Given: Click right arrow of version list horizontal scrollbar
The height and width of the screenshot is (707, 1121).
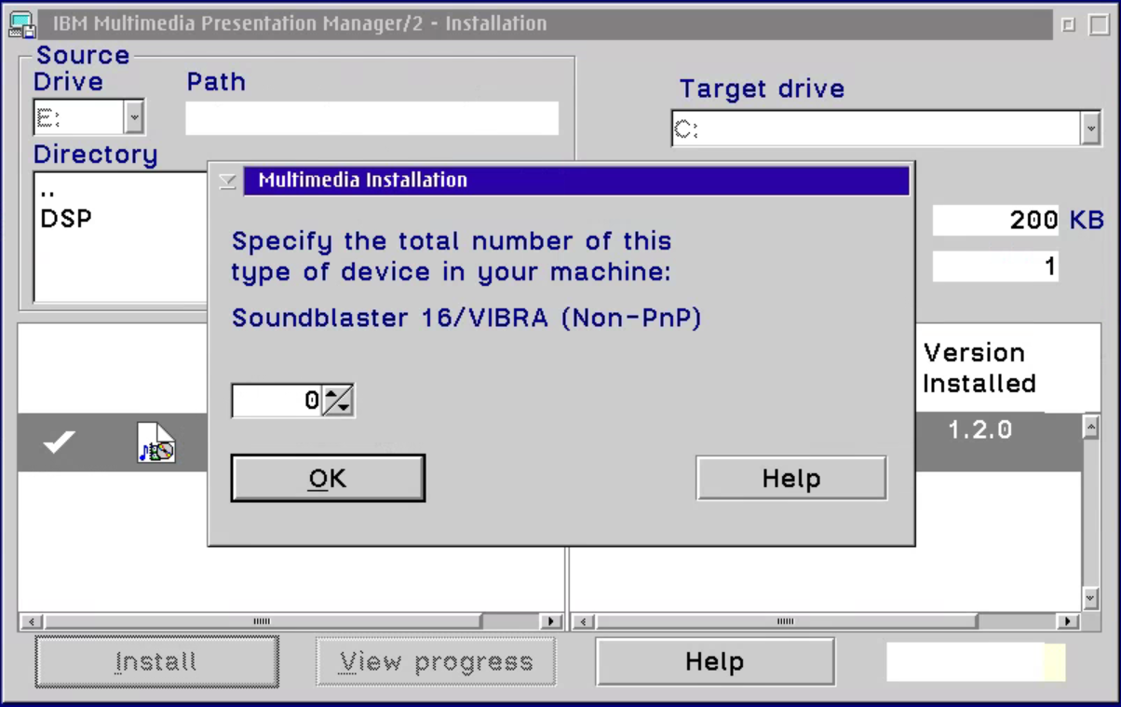Looking at the screenshot, I should point(1068,621).
